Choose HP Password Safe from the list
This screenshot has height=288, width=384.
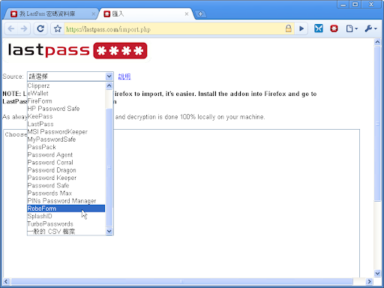click(66, 109)
